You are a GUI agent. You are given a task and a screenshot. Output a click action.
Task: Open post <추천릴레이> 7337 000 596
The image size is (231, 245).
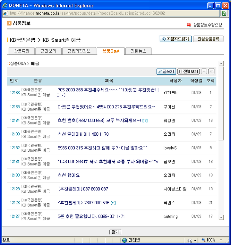pos(83,203)
